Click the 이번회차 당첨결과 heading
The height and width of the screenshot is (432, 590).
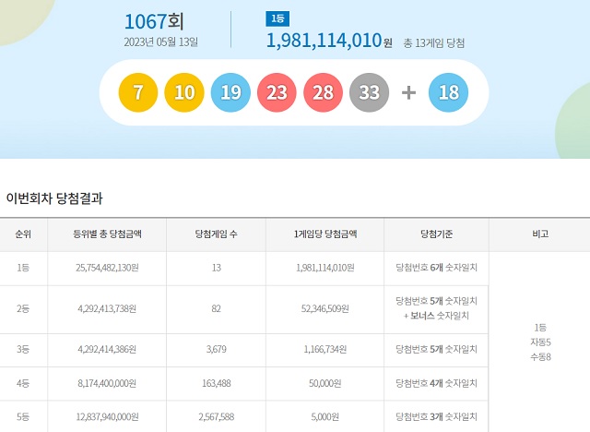[54, 198]
